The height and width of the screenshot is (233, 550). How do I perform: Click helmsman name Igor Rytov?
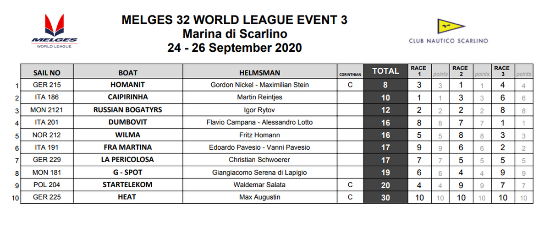[259, 110]
